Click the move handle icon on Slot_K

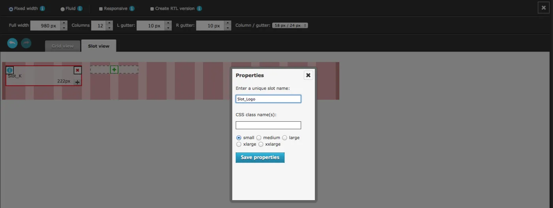77,82
